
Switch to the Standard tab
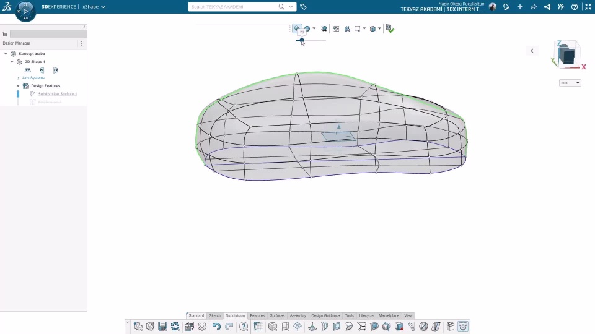196,315
